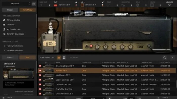Toggle the Amp lock icon
This screenshot has width=177, height=99.
[x=76, y=2]
